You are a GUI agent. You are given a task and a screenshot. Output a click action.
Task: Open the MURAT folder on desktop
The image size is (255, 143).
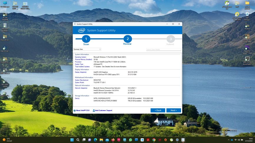tap(247, 27)
